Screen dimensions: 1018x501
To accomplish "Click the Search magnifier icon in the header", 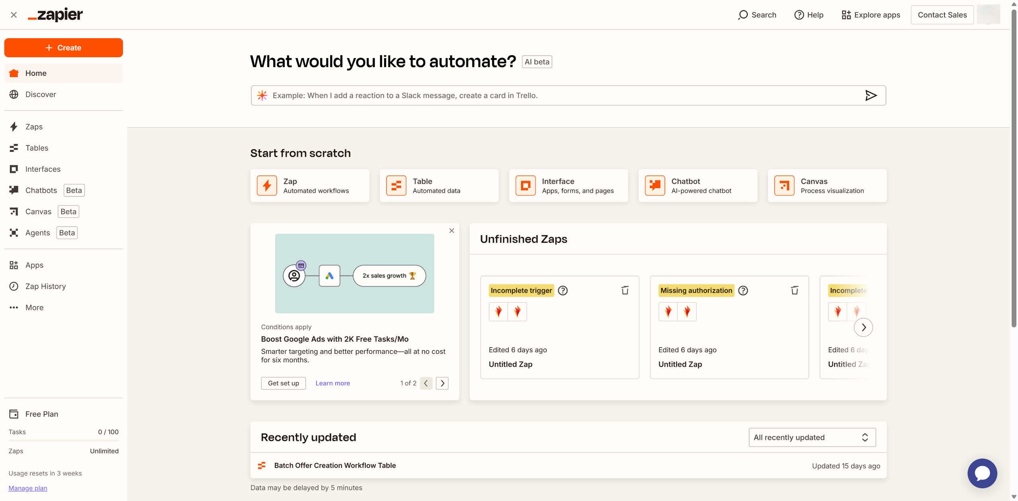I will pyautogui.click(x=743, y=15).
